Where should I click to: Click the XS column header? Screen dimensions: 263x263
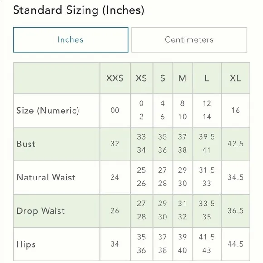(141, 78)
